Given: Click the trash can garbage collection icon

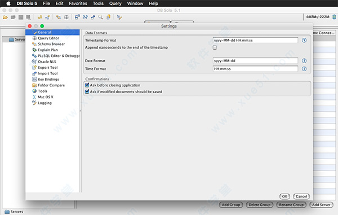Looking at the screenshot, I should (334, 17).
